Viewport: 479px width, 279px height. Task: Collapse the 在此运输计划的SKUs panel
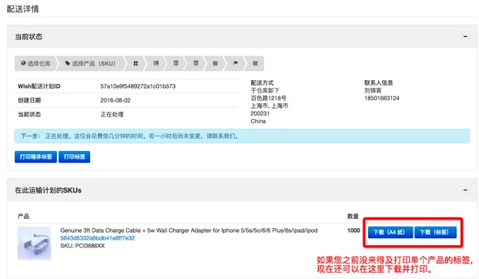[x=465, y=190]
